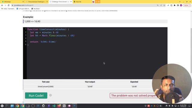
Task: Click the problem was not solved message
Action: [134, 95]
